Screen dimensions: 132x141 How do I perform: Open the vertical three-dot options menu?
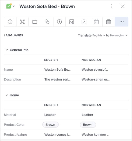[112, 6]
